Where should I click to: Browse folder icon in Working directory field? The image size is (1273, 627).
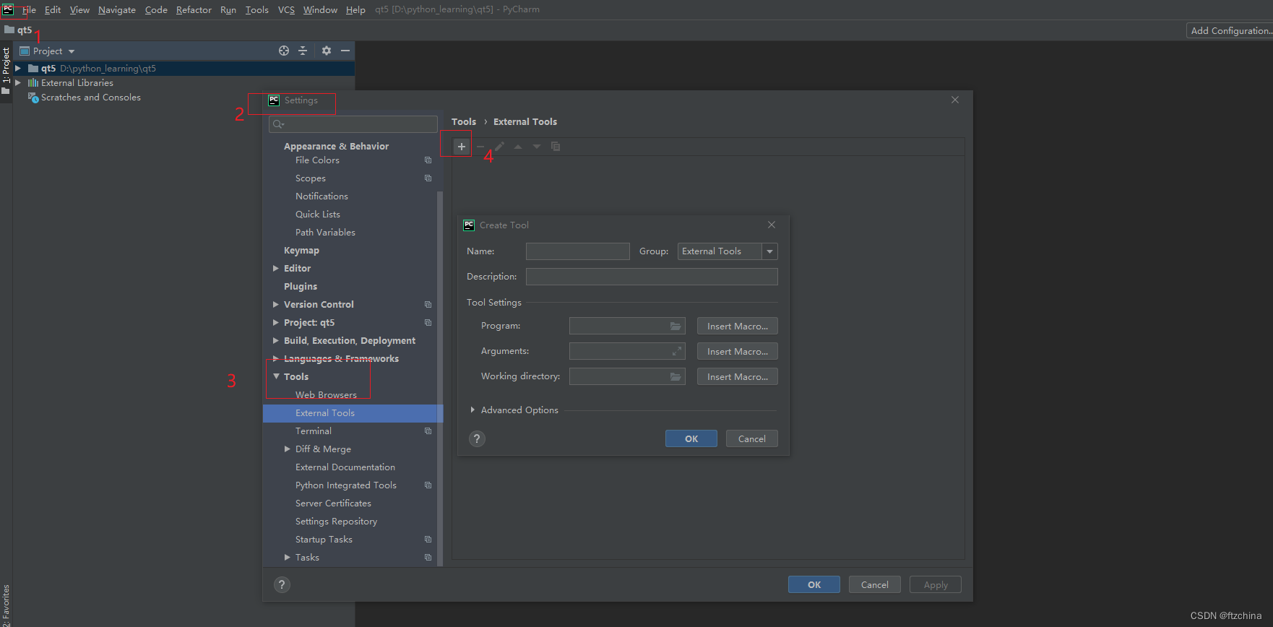676,376
